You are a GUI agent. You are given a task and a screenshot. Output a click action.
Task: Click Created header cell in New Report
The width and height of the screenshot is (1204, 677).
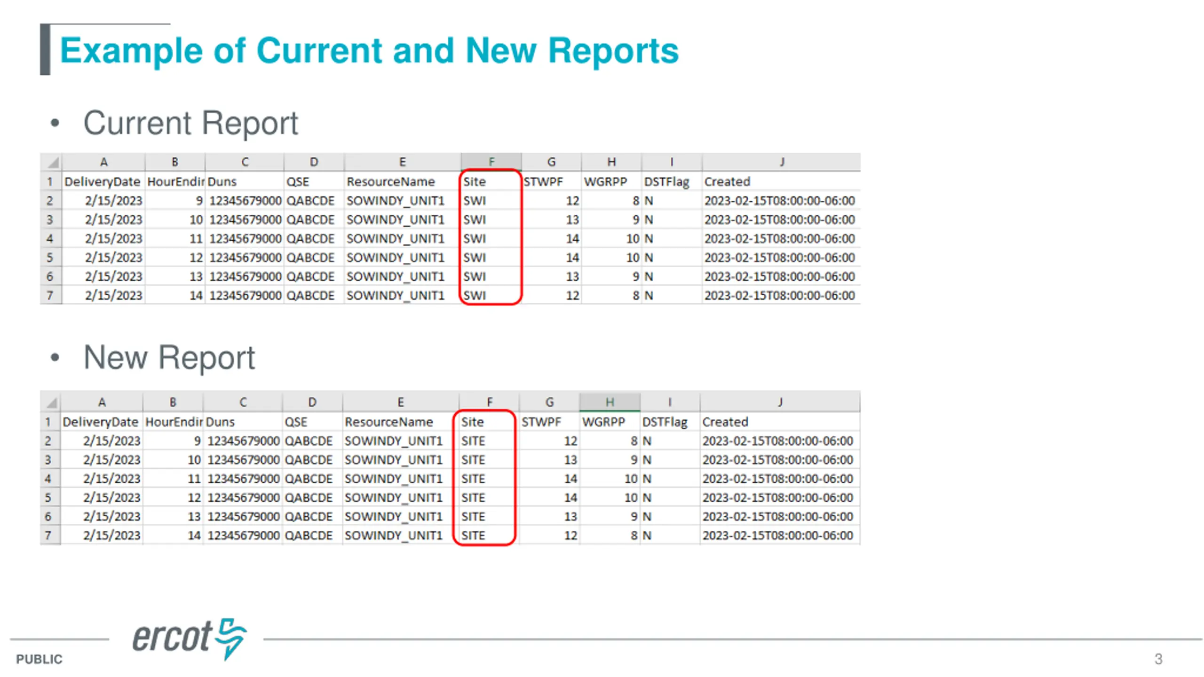[x=780, y=422]
